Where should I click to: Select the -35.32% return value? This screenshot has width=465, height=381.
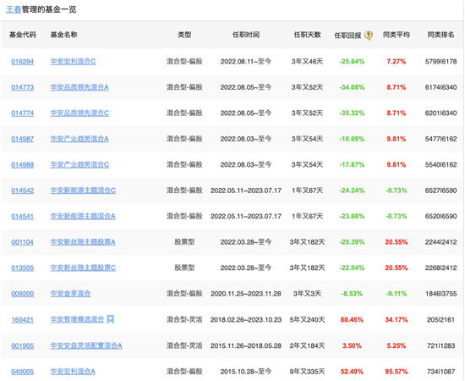[x=352, y=113]
